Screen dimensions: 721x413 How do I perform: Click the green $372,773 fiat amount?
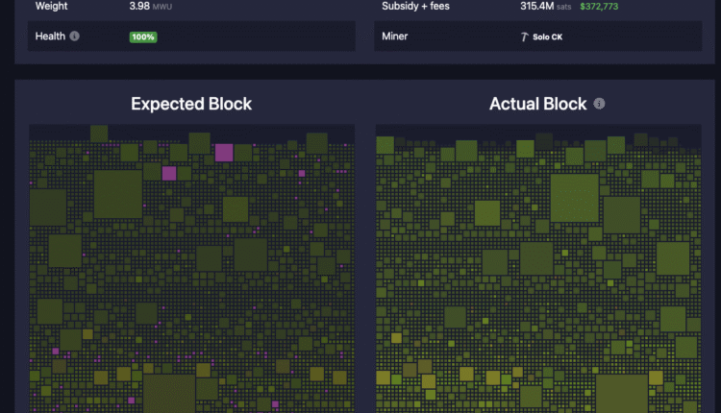pos(599,6)
